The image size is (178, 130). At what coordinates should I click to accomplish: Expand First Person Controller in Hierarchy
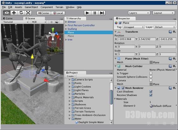coord(66,25)
